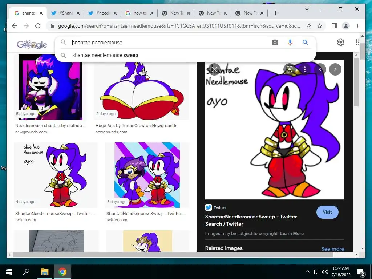Close the #Shant Twitter tab
372x279 pixels.
(x=78, y=13)
